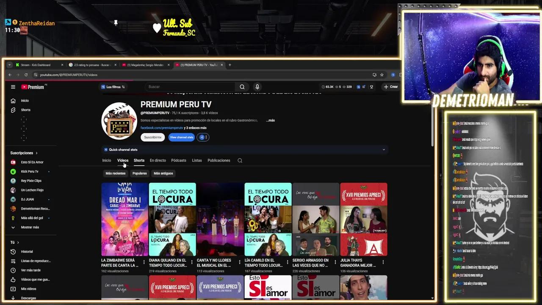Click the Suscribirme button

(x=152, y=137)
